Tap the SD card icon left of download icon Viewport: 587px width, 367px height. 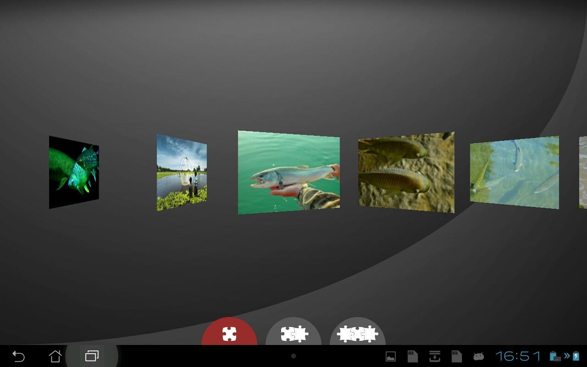412,356
